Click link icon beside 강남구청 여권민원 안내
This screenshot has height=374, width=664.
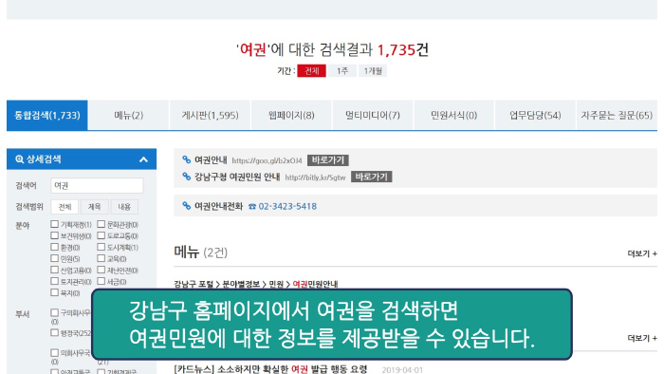[186, 177]
